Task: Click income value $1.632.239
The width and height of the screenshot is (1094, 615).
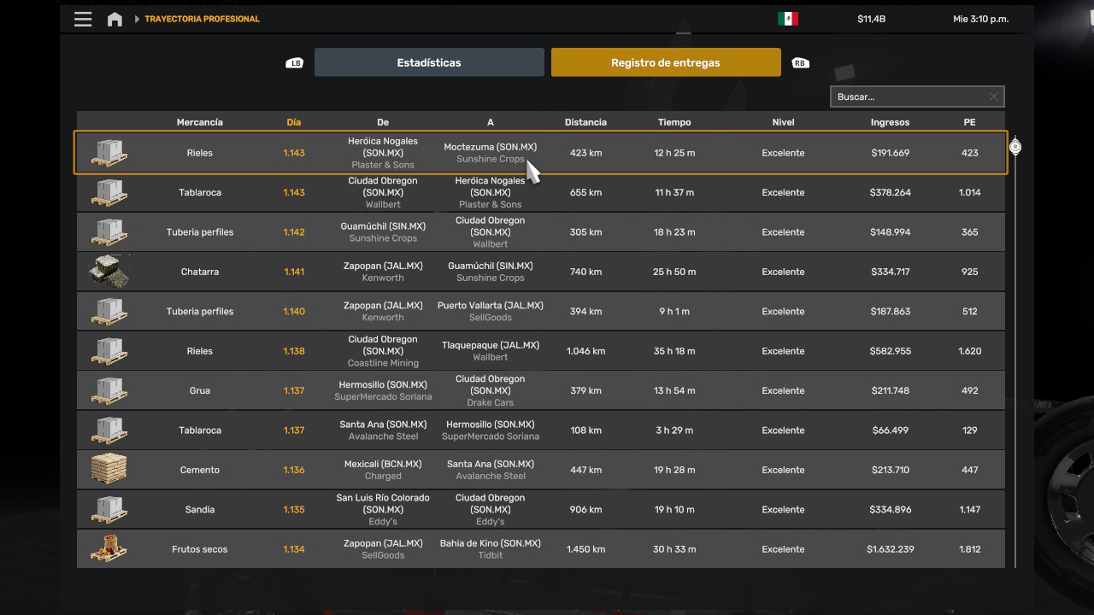Action: [x=890, y=549]
